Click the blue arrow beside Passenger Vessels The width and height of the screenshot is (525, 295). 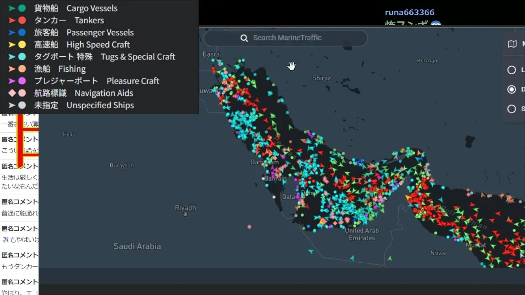pyautogui.click(x=12, y=32)
